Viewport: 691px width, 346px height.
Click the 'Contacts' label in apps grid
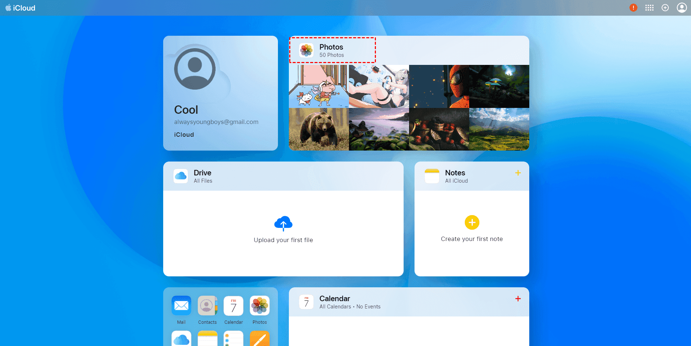pos(208,322)
